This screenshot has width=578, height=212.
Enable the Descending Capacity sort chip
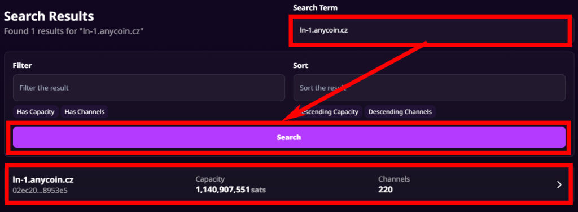click(328, 112)
